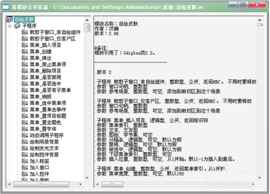Click the line 作者：汉编
Image resolution: width=270 pixels, height=194 pixels.
click(x=106, y=28)
